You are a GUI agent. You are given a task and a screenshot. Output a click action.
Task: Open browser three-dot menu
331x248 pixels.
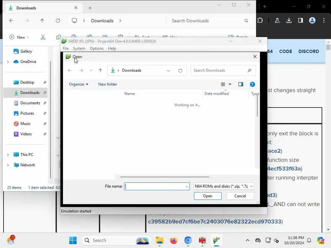pyautogui.click(x=324, y=20)
